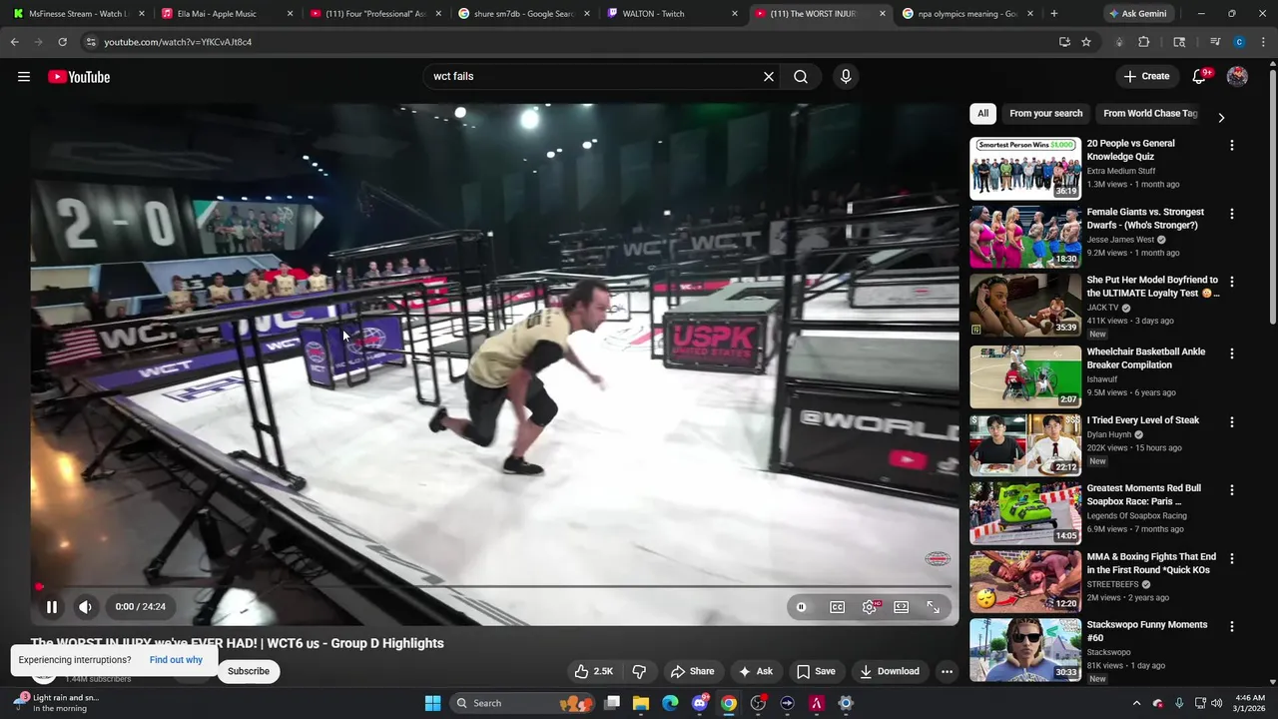
Task: Open Windows Start menu
Action: pyautogui.click(x=432, y=703)
